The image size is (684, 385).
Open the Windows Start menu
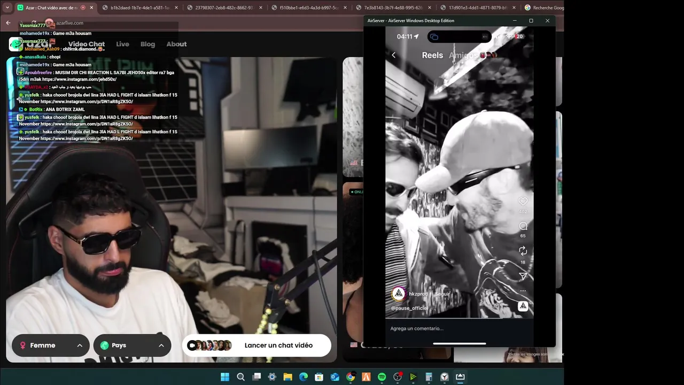[x=225, y=377]
